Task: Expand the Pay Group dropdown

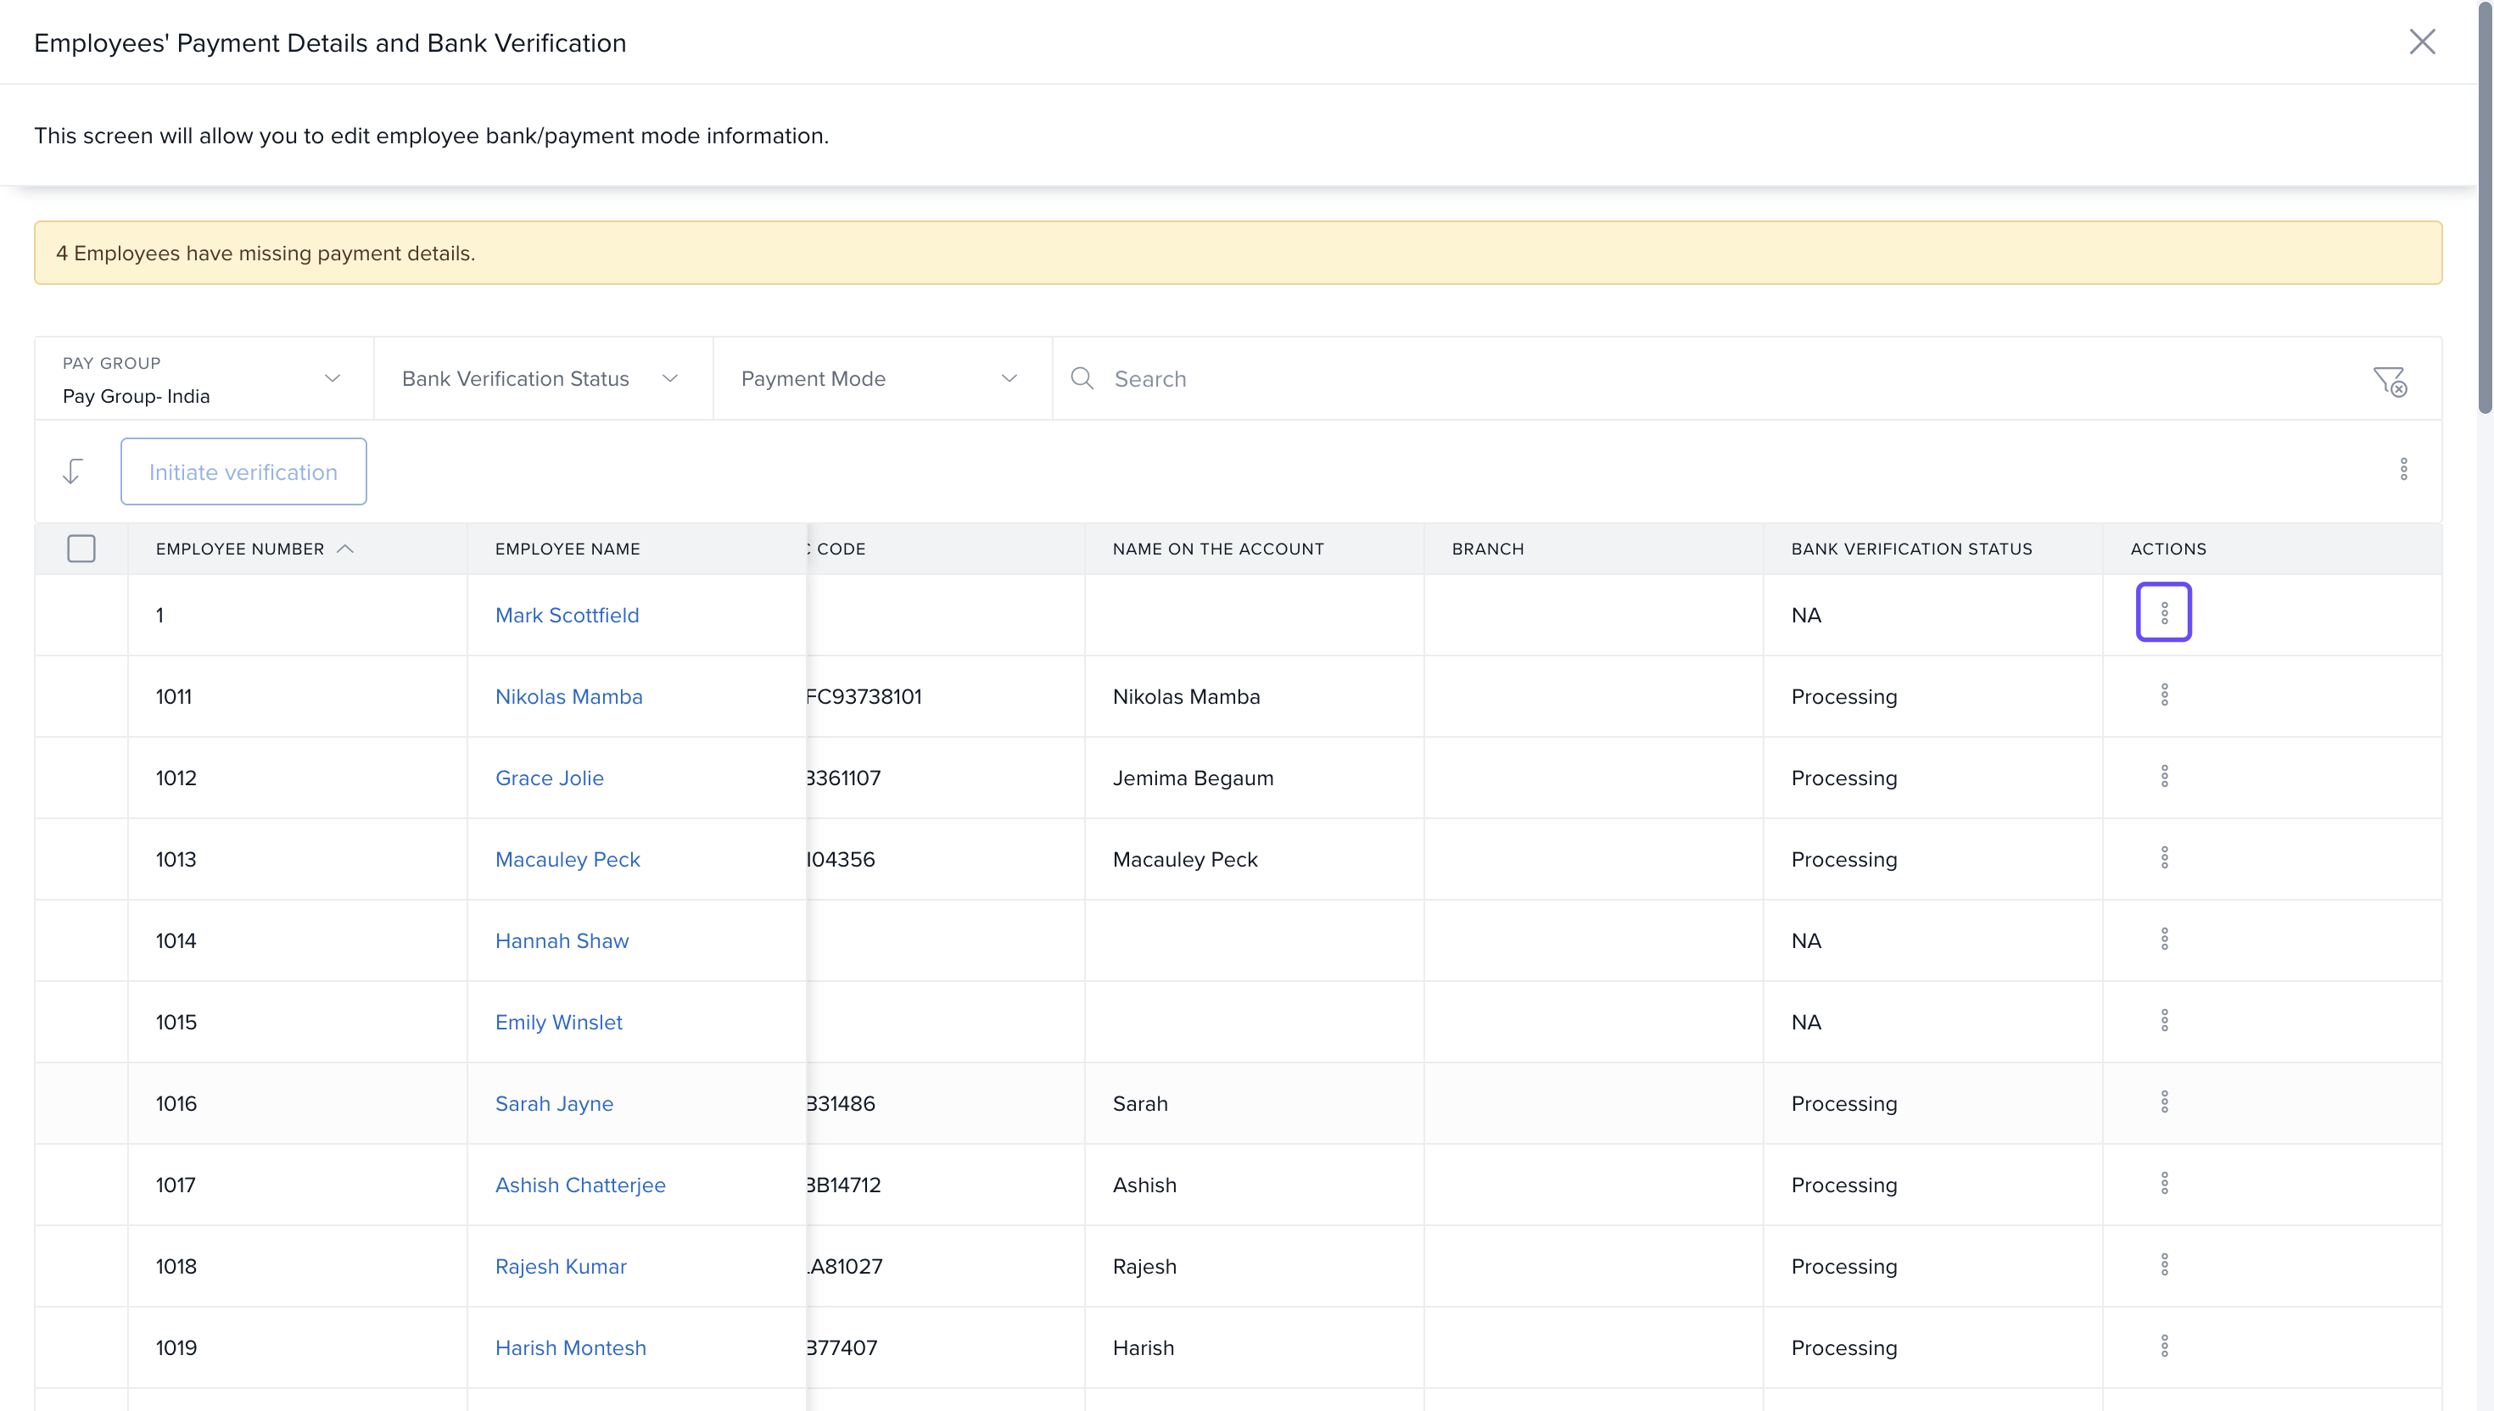Action: 204,379
